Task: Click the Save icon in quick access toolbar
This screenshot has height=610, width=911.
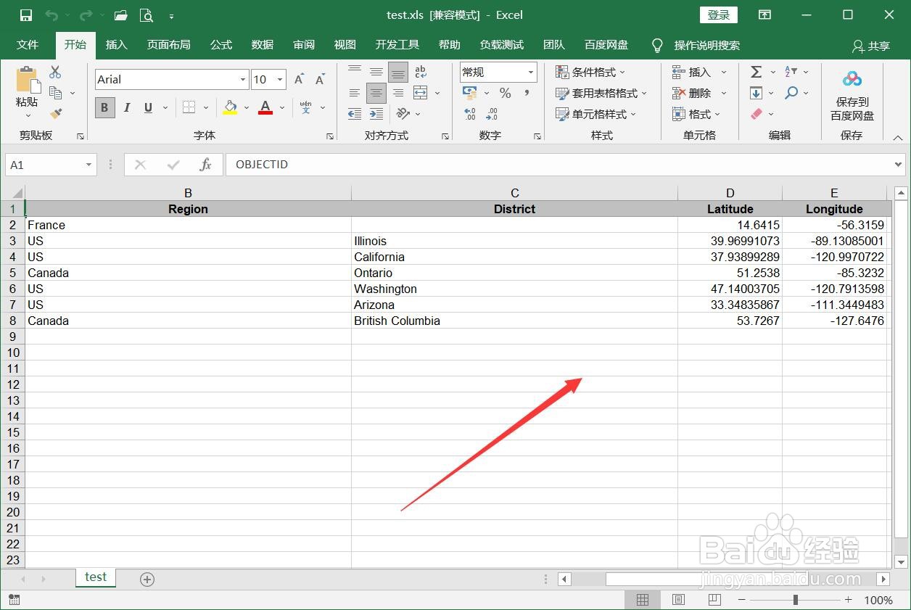Action: coord(26,15)
